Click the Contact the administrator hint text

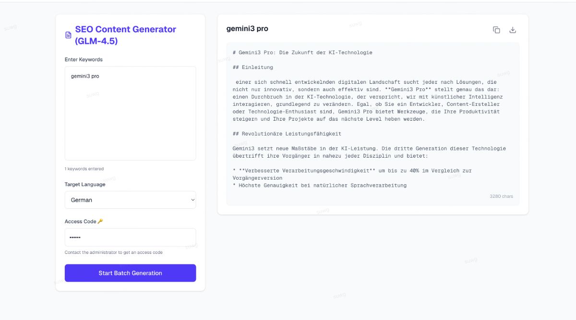click(x=113, y=252)
